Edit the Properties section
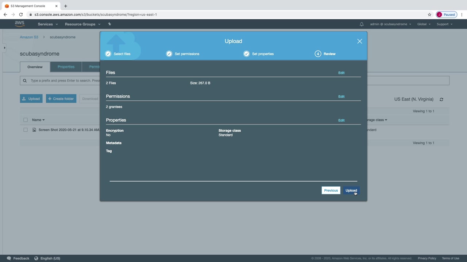Viewport: 467px width, 262px height. click(341, 120)
